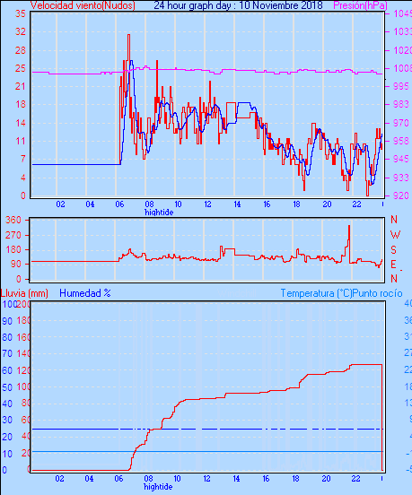Click the 25 knots label on wind axis
The image size is (412, 495).
coord(21,68)
